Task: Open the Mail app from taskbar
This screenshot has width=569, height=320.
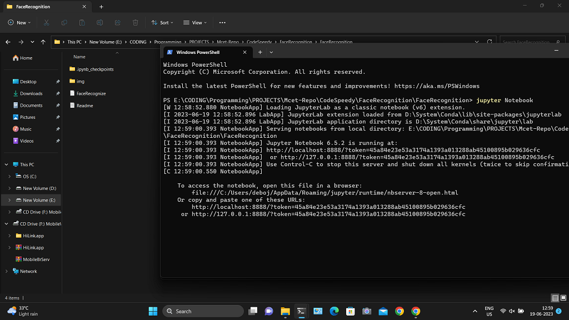Action: click(x=383, y=311)
